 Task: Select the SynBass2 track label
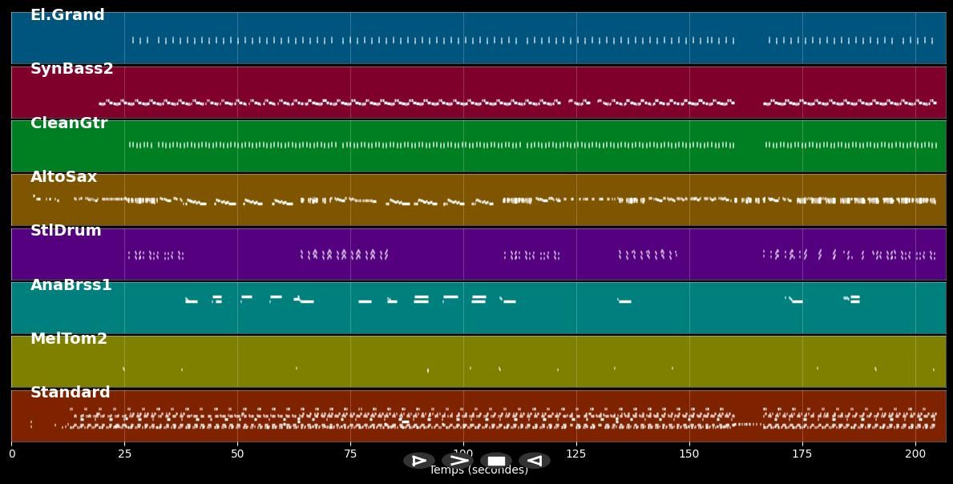point(71,69)
